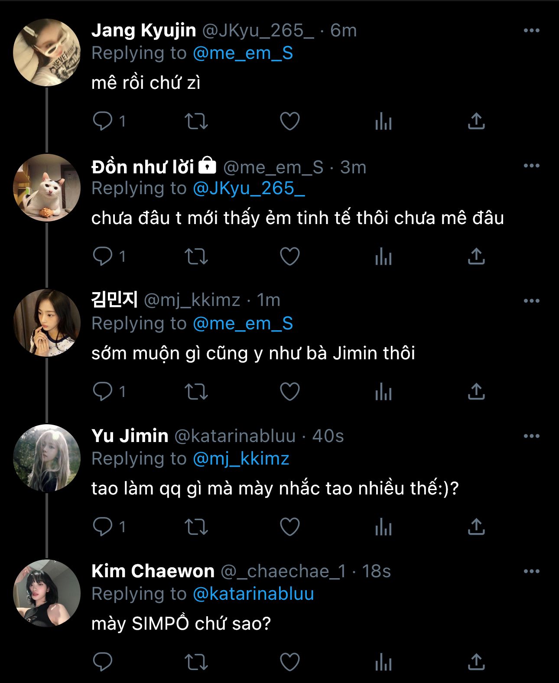Image resolution: width=559 pixels, height=683 pixels.
Task: Open the @mj_kkimz mention link
Action: (241, 459)
